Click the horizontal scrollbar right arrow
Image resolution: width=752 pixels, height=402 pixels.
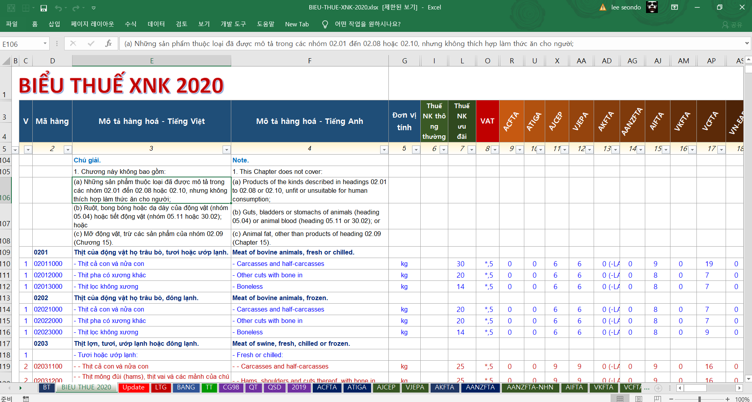739,388
